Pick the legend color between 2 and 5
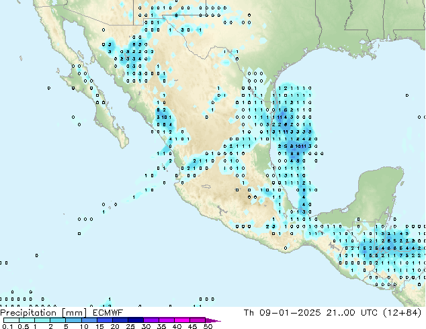Image resolution: width=426 pixels, height=329 pixels. [x=58, y=320]
